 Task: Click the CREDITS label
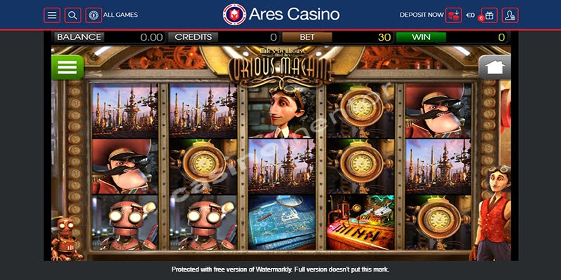194,37
